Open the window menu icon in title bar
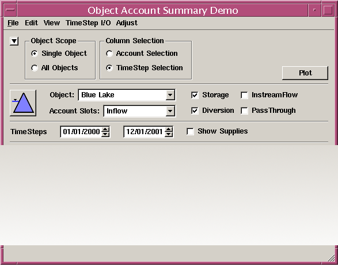 tap(10, 10)
